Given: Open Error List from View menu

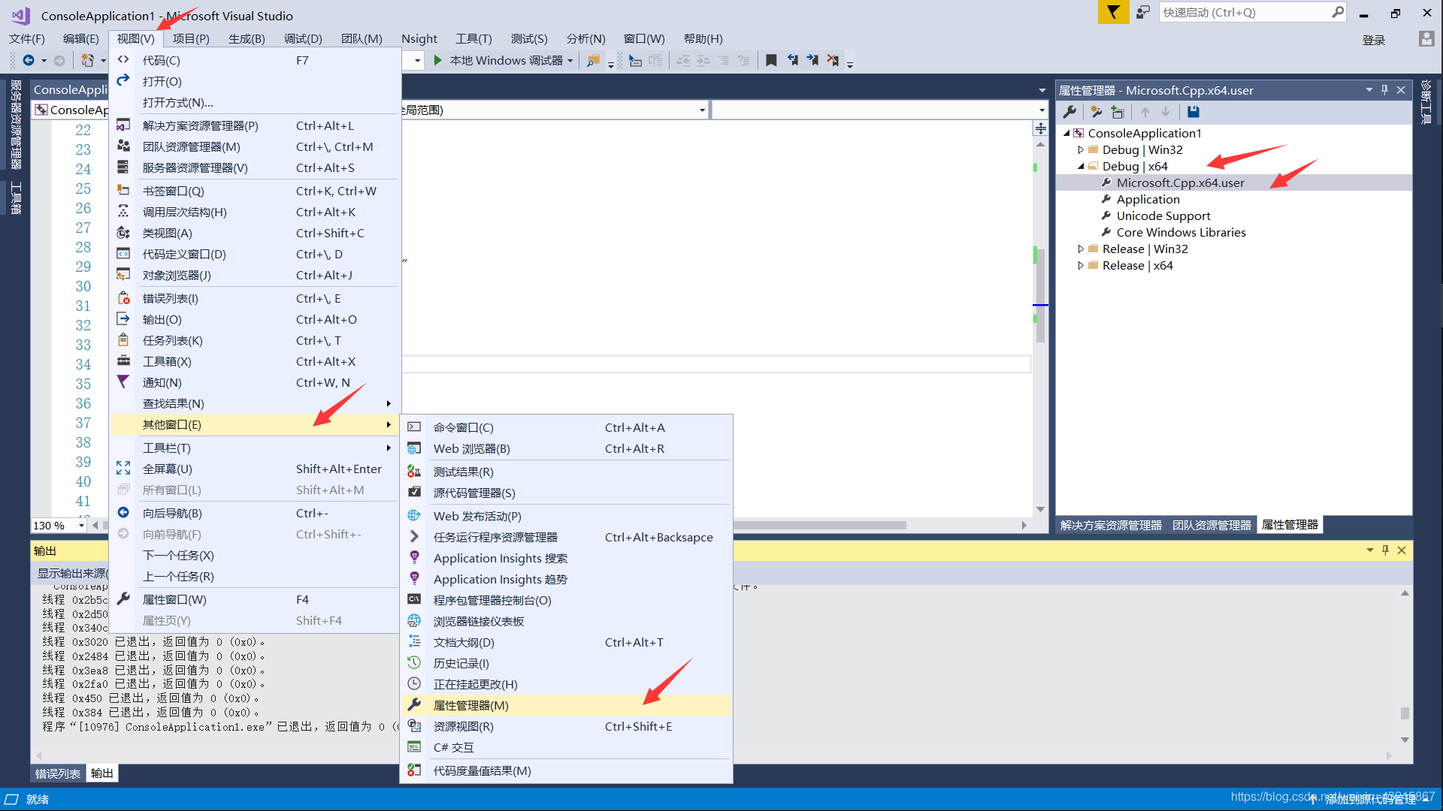Looking at the screenshot, I should click(x=256, y=299).
